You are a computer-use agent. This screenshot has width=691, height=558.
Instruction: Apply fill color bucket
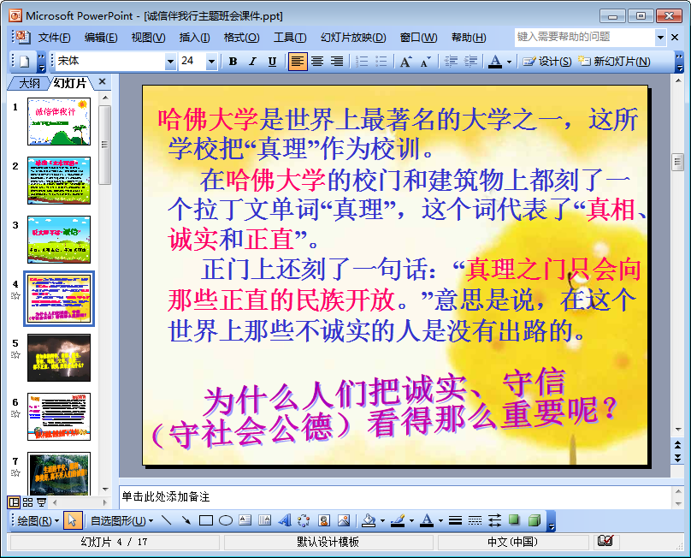369,521
